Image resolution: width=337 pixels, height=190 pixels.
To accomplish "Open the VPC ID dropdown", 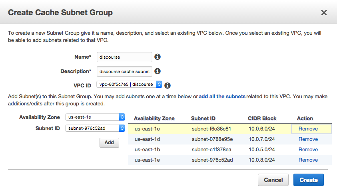I will click(129, 84).
